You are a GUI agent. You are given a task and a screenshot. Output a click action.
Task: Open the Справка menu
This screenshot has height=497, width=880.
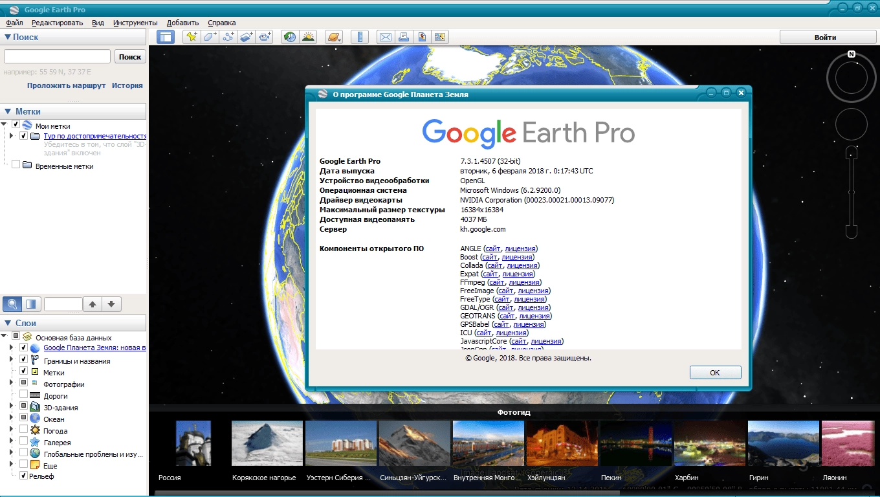(x=222, y=23)
